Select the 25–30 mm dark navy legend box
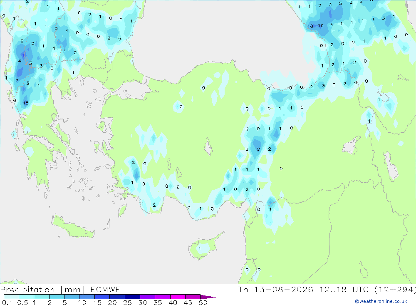 tap(132, 297)
